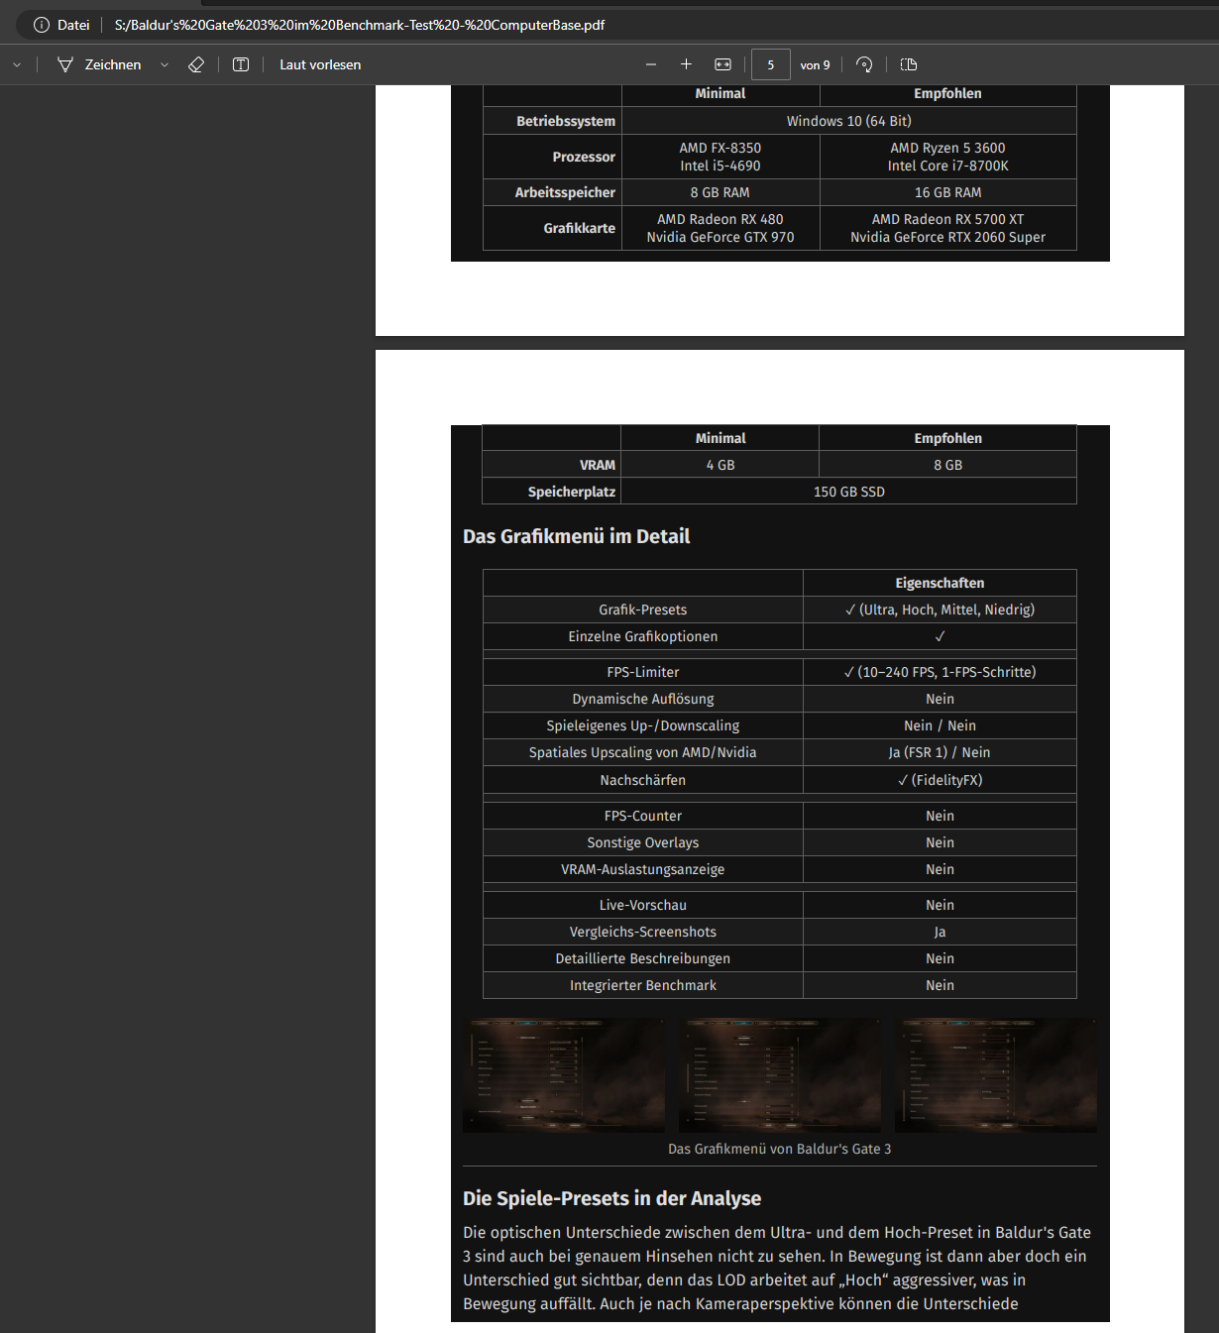Open the Zeichnen pen options dropdown arrow
Screen dimensions: 1219x1333
[165, 64]
